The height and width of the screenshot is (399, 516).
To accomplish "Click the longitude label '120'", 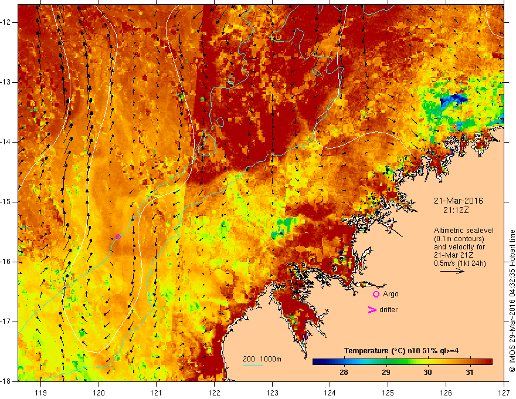I will pyautogui.click(x=99, y=393).
